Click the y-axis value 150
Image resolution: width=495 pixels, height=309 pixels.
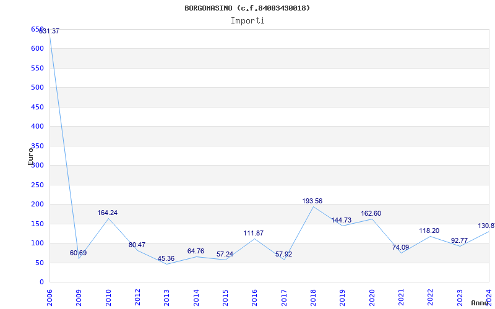(x=37, y=224)
